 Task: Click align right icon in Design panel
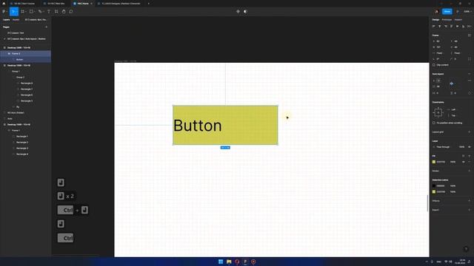point(446,27)
